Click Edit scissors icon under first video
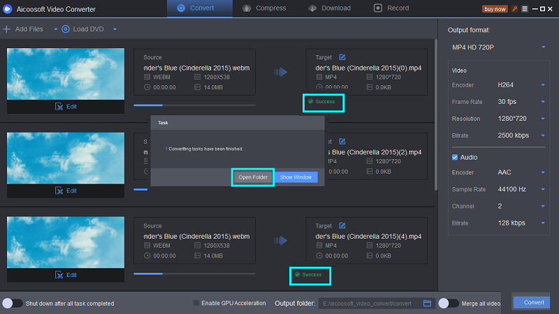Viewport: 559px width, 314px height. 59,107
